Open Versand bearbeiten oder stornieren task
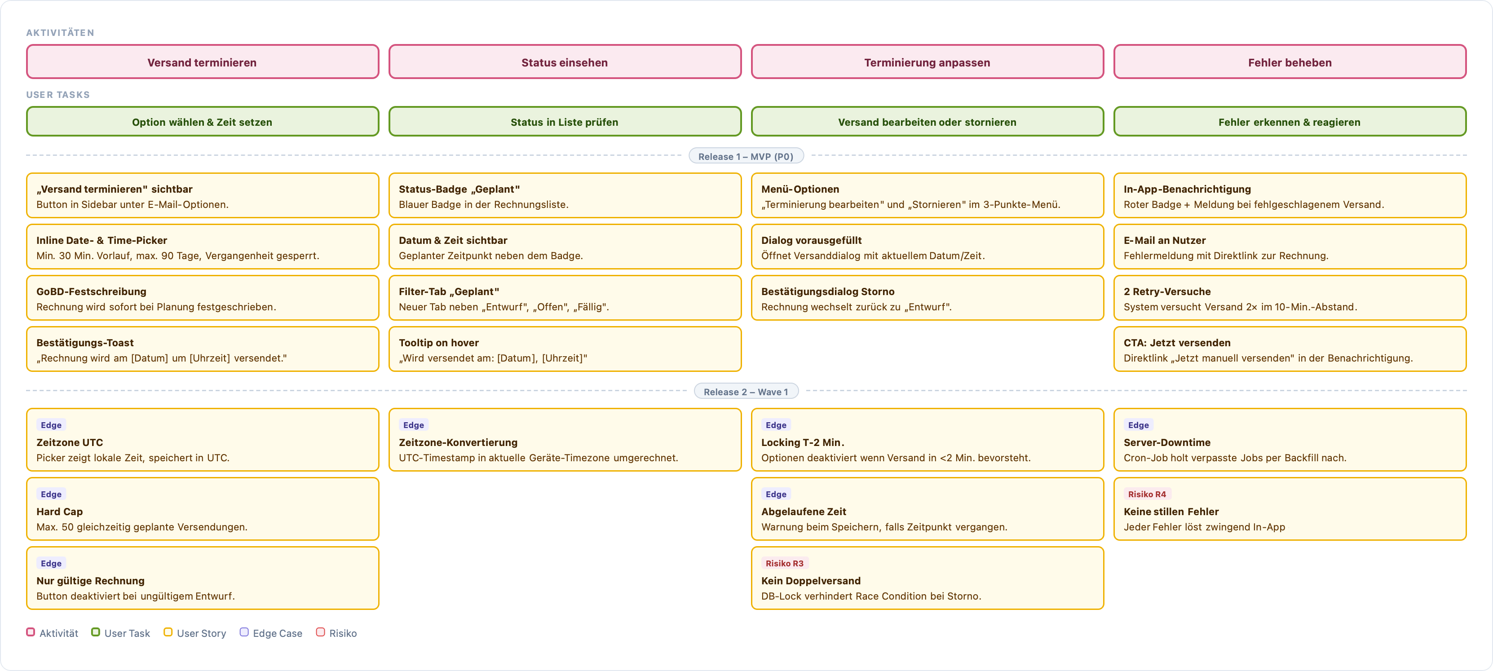 pyautogui.click(x=928, y=122)
